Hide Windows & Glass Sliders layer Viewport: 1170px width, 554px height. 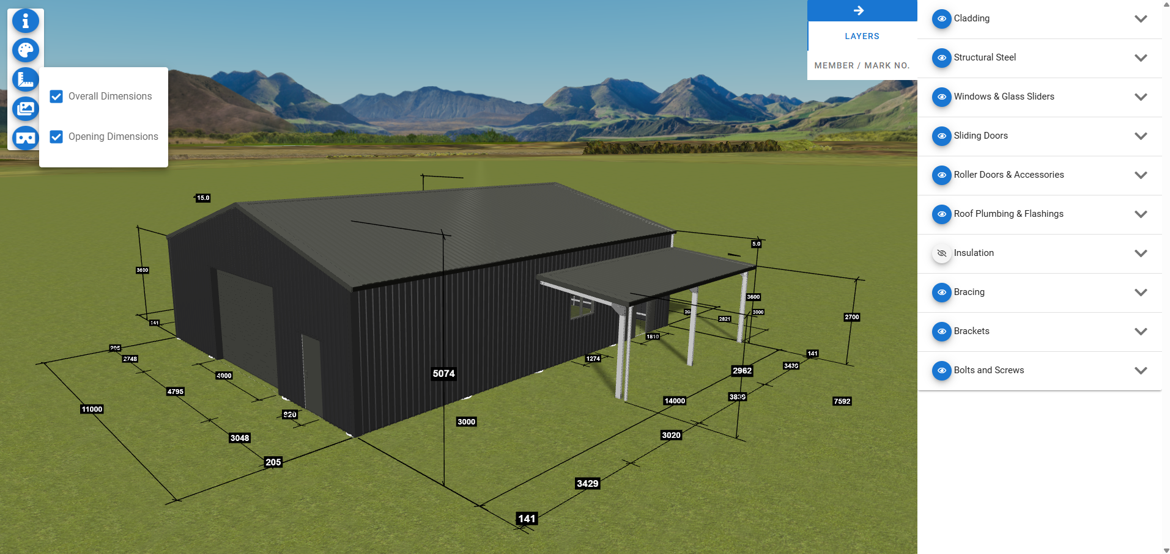tap(941, 97)
